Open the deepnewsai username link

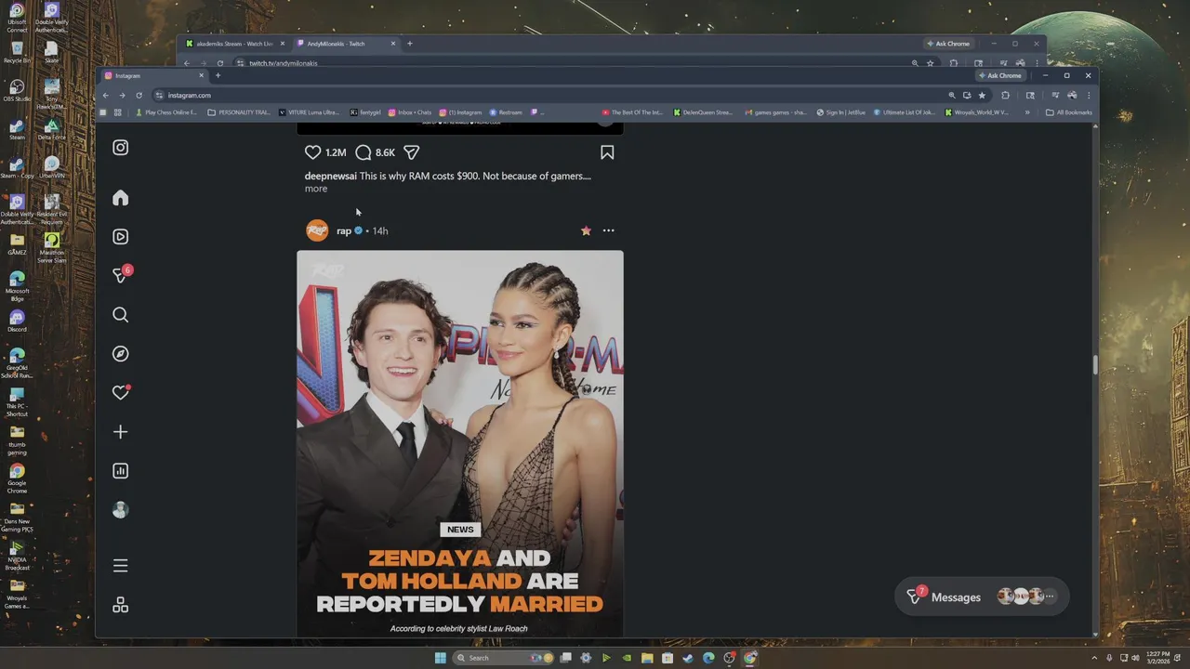331,176
